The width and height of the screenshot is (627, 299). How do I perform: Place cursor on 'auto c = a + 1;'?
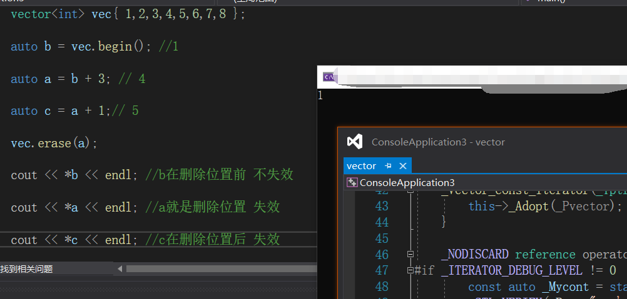click(60, 111)
